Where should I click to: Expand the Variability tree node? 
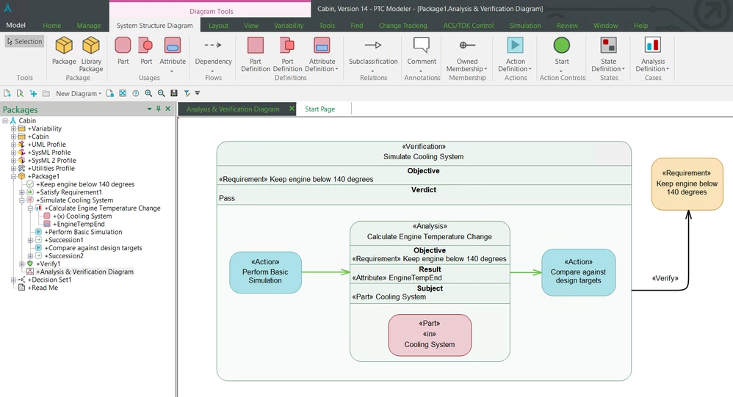[13, 128]
